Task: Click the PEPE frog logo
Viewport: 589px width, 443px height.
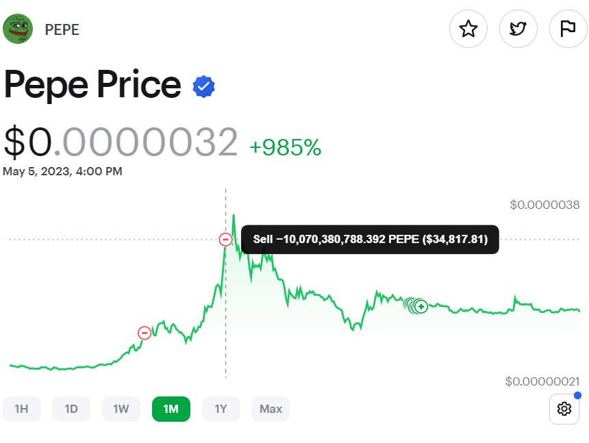Action: 18,29
